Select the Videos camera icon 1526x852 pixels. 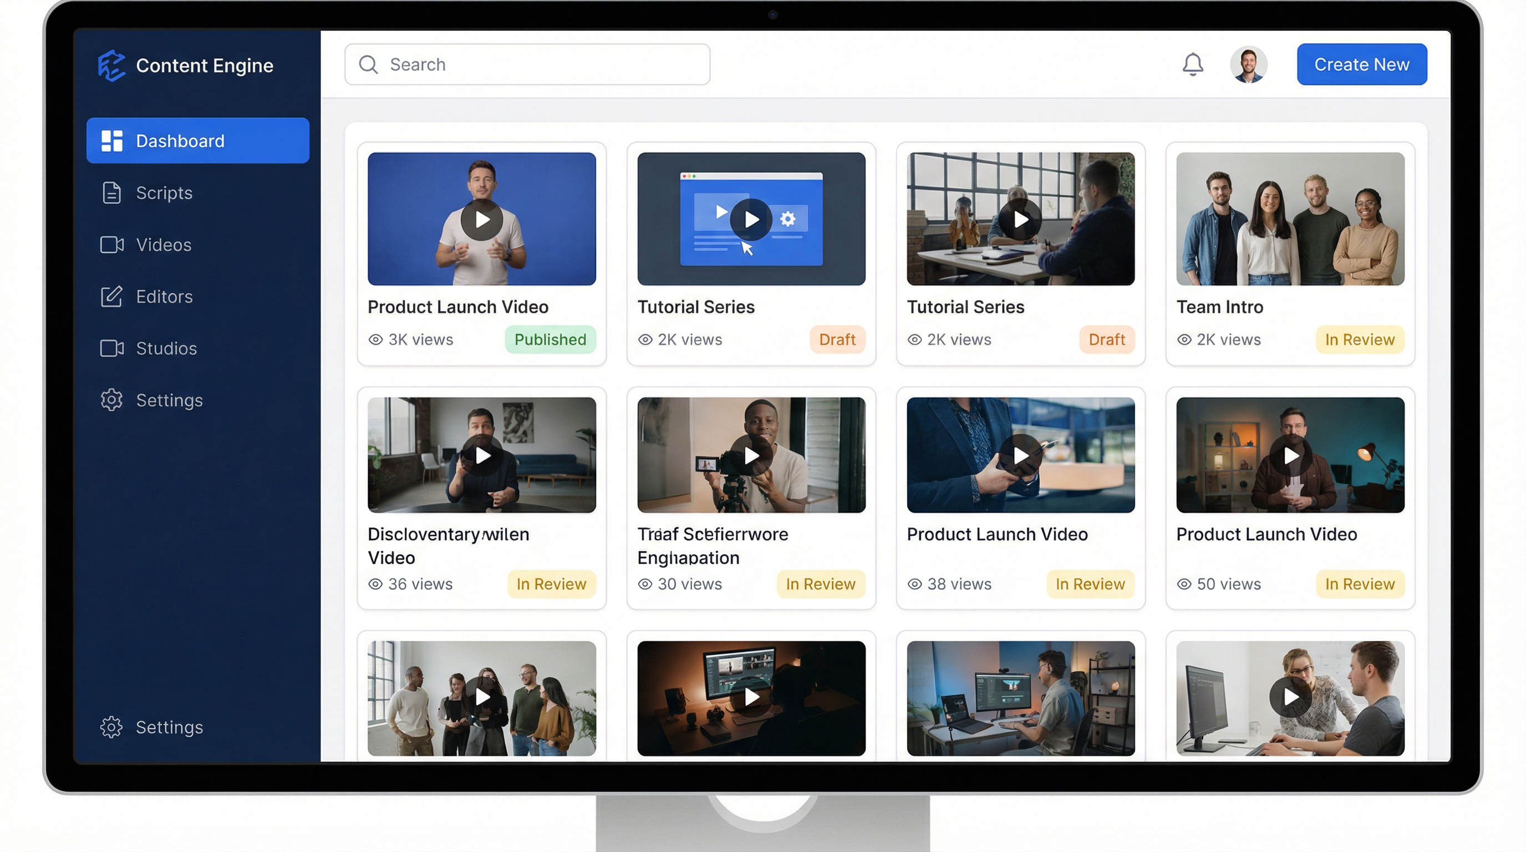point(112,245)
